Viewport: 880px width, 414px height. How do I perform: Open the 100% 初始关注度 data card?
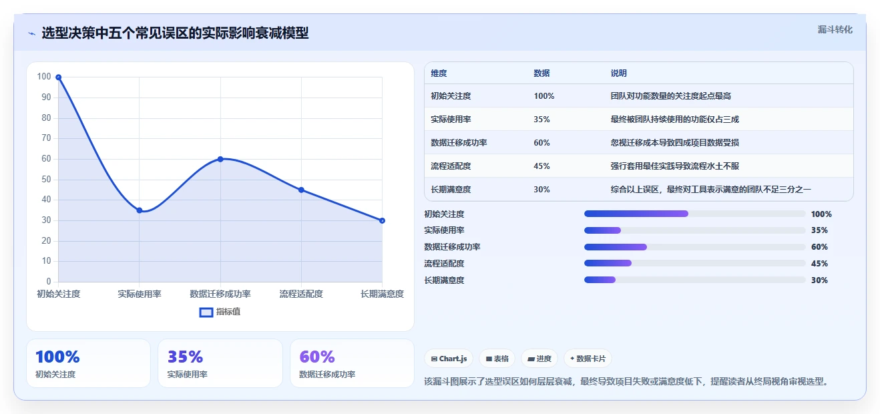pyautogui.click(x=88, y=363)
